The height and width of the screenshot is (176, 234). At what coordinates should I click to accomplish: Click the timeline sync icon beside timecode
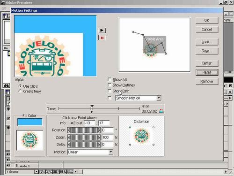tap(161, 111)
